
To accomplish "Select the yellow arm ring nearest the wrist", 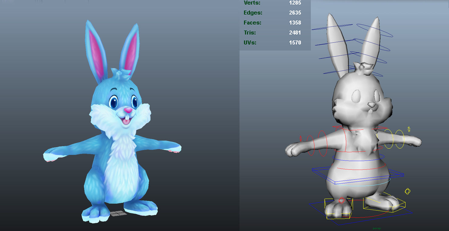I will point(400,139).
